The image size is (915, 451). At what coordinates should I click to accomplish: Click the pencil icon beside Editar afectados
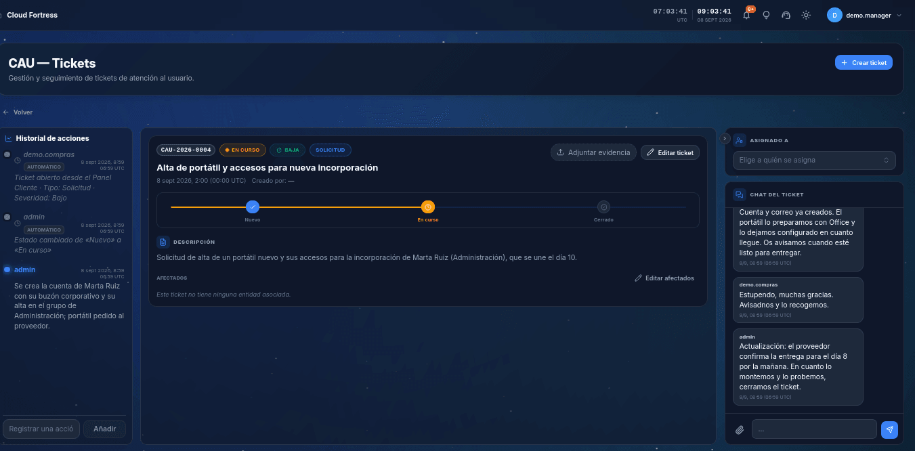tap(638, 278)
